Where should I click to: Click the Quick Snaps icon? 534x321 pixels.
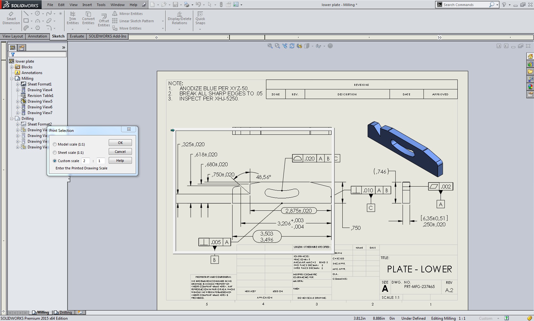tap(200, 18)
